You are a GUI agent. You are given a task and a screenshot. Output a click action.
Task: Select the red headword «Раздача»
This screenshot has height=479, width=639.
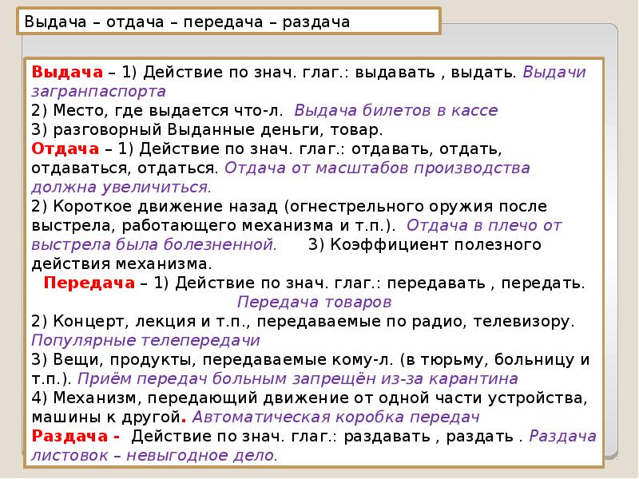(76, 436)
